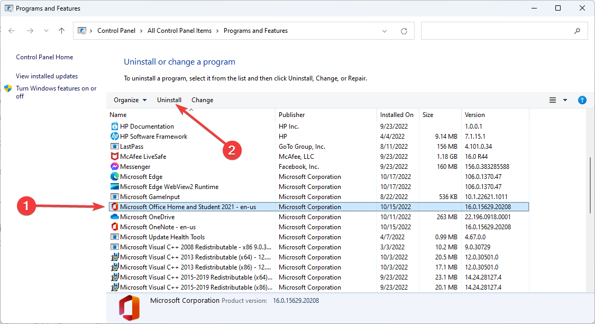Expand the view options dropdown arrow
The height and width of the screenshot is (324, 595).
(x=565, y=100)
